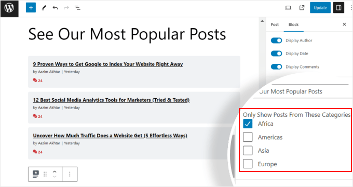The image size is (353, 187).
Task: Turn off Display Date toggle
Action: (x=276, y=54)
